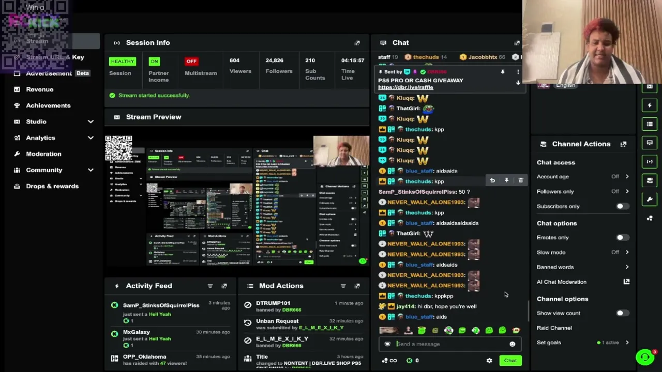Pin the hovered thechuds kpp message

(x=506, y=180)
